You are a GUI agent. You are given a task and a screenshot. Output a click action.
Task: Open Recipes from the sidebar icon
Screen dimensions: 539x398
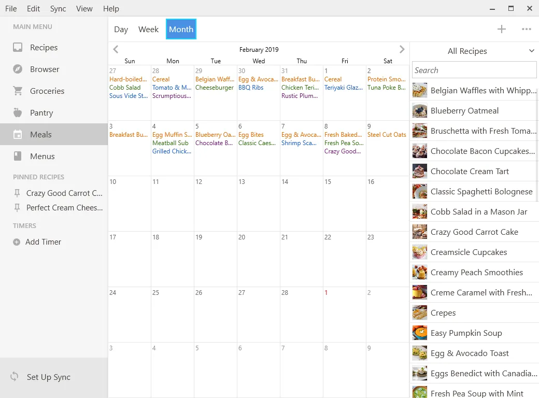point(18,48)
